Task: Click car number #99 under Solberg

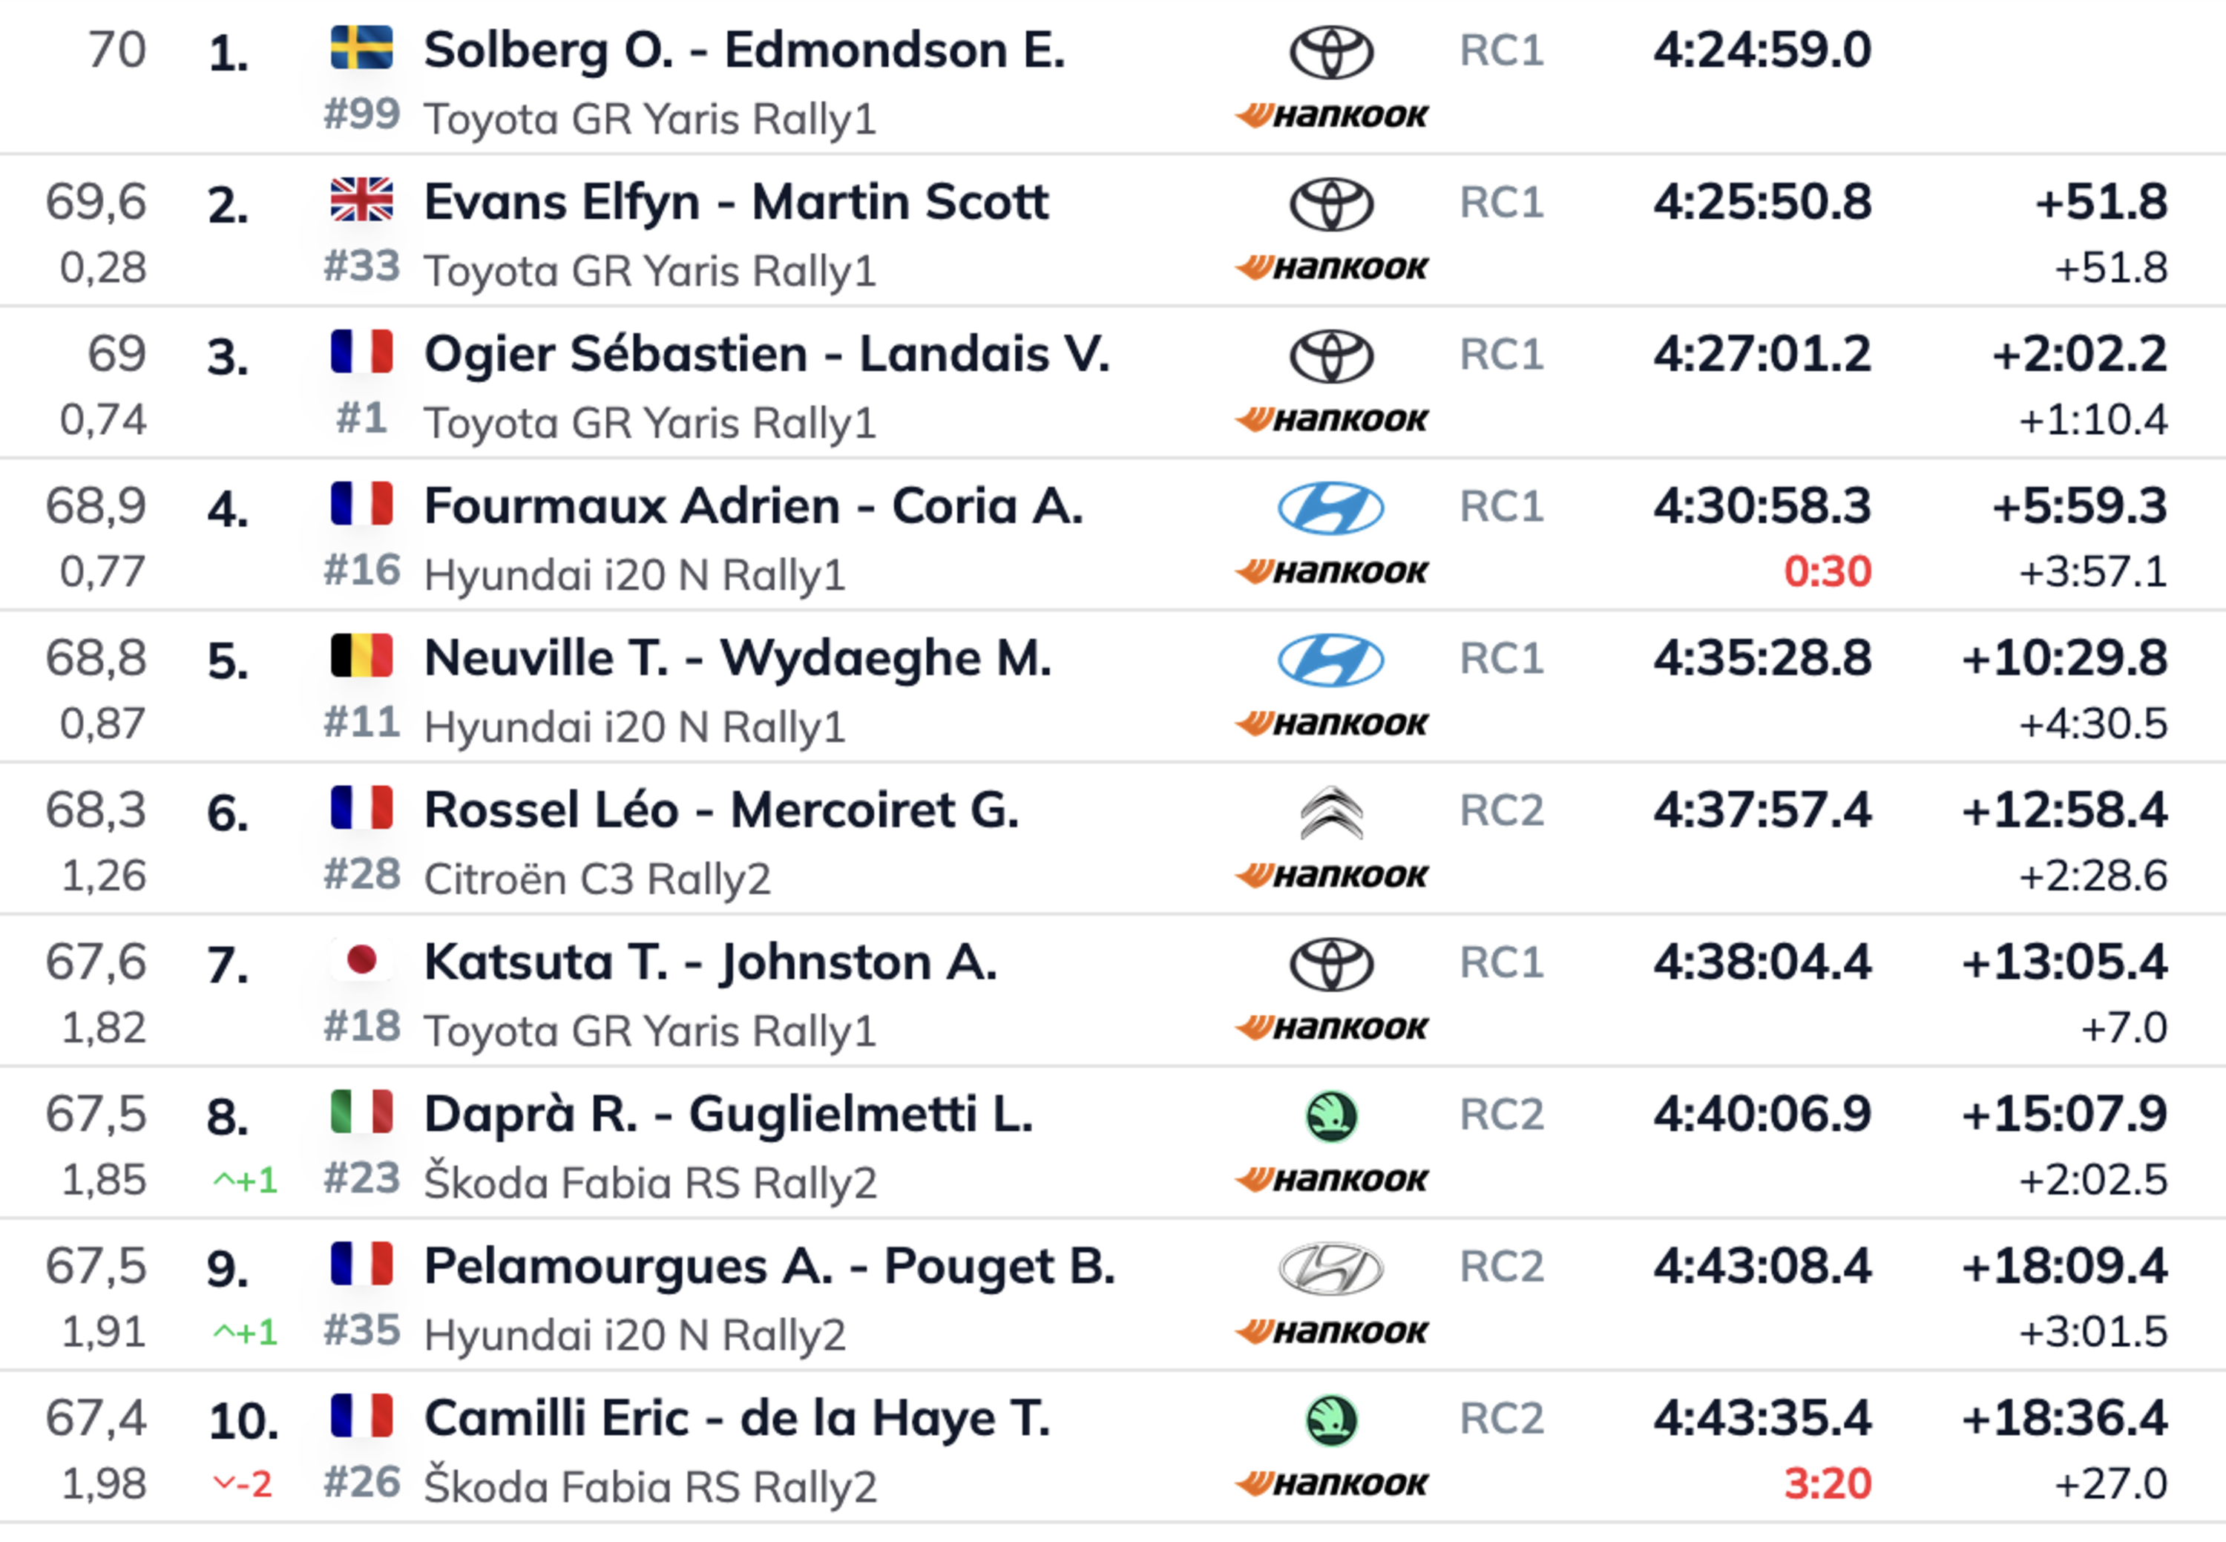Action: 361,115
